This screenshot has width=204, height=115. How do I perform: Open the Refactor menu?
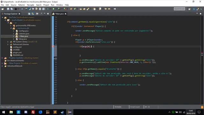tap(22, 5)
